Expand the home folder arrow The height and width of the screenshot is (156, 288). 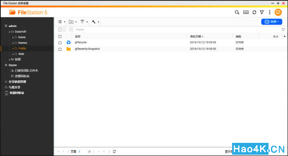pyautogui.click(x=13, y=37)
